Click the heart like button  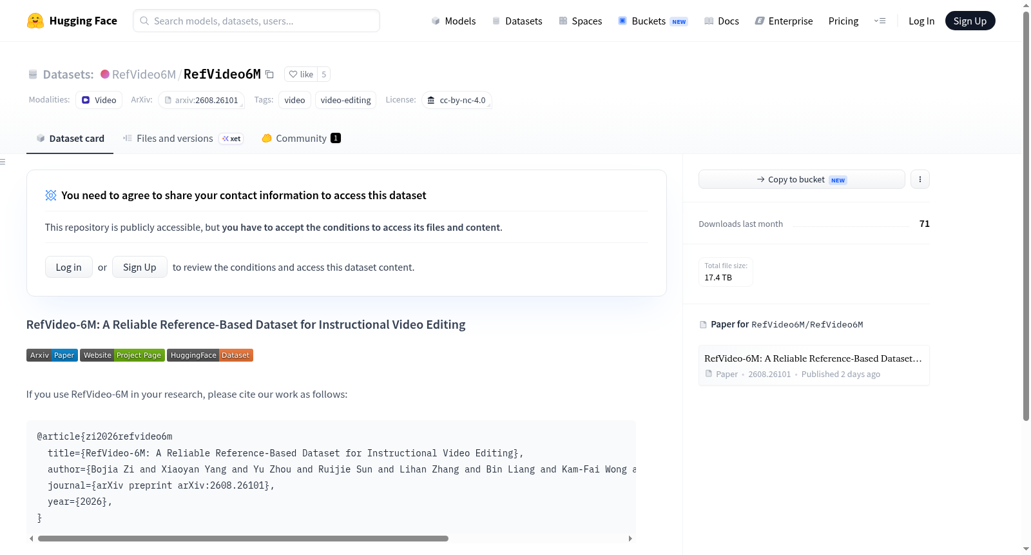coord(301,74)
